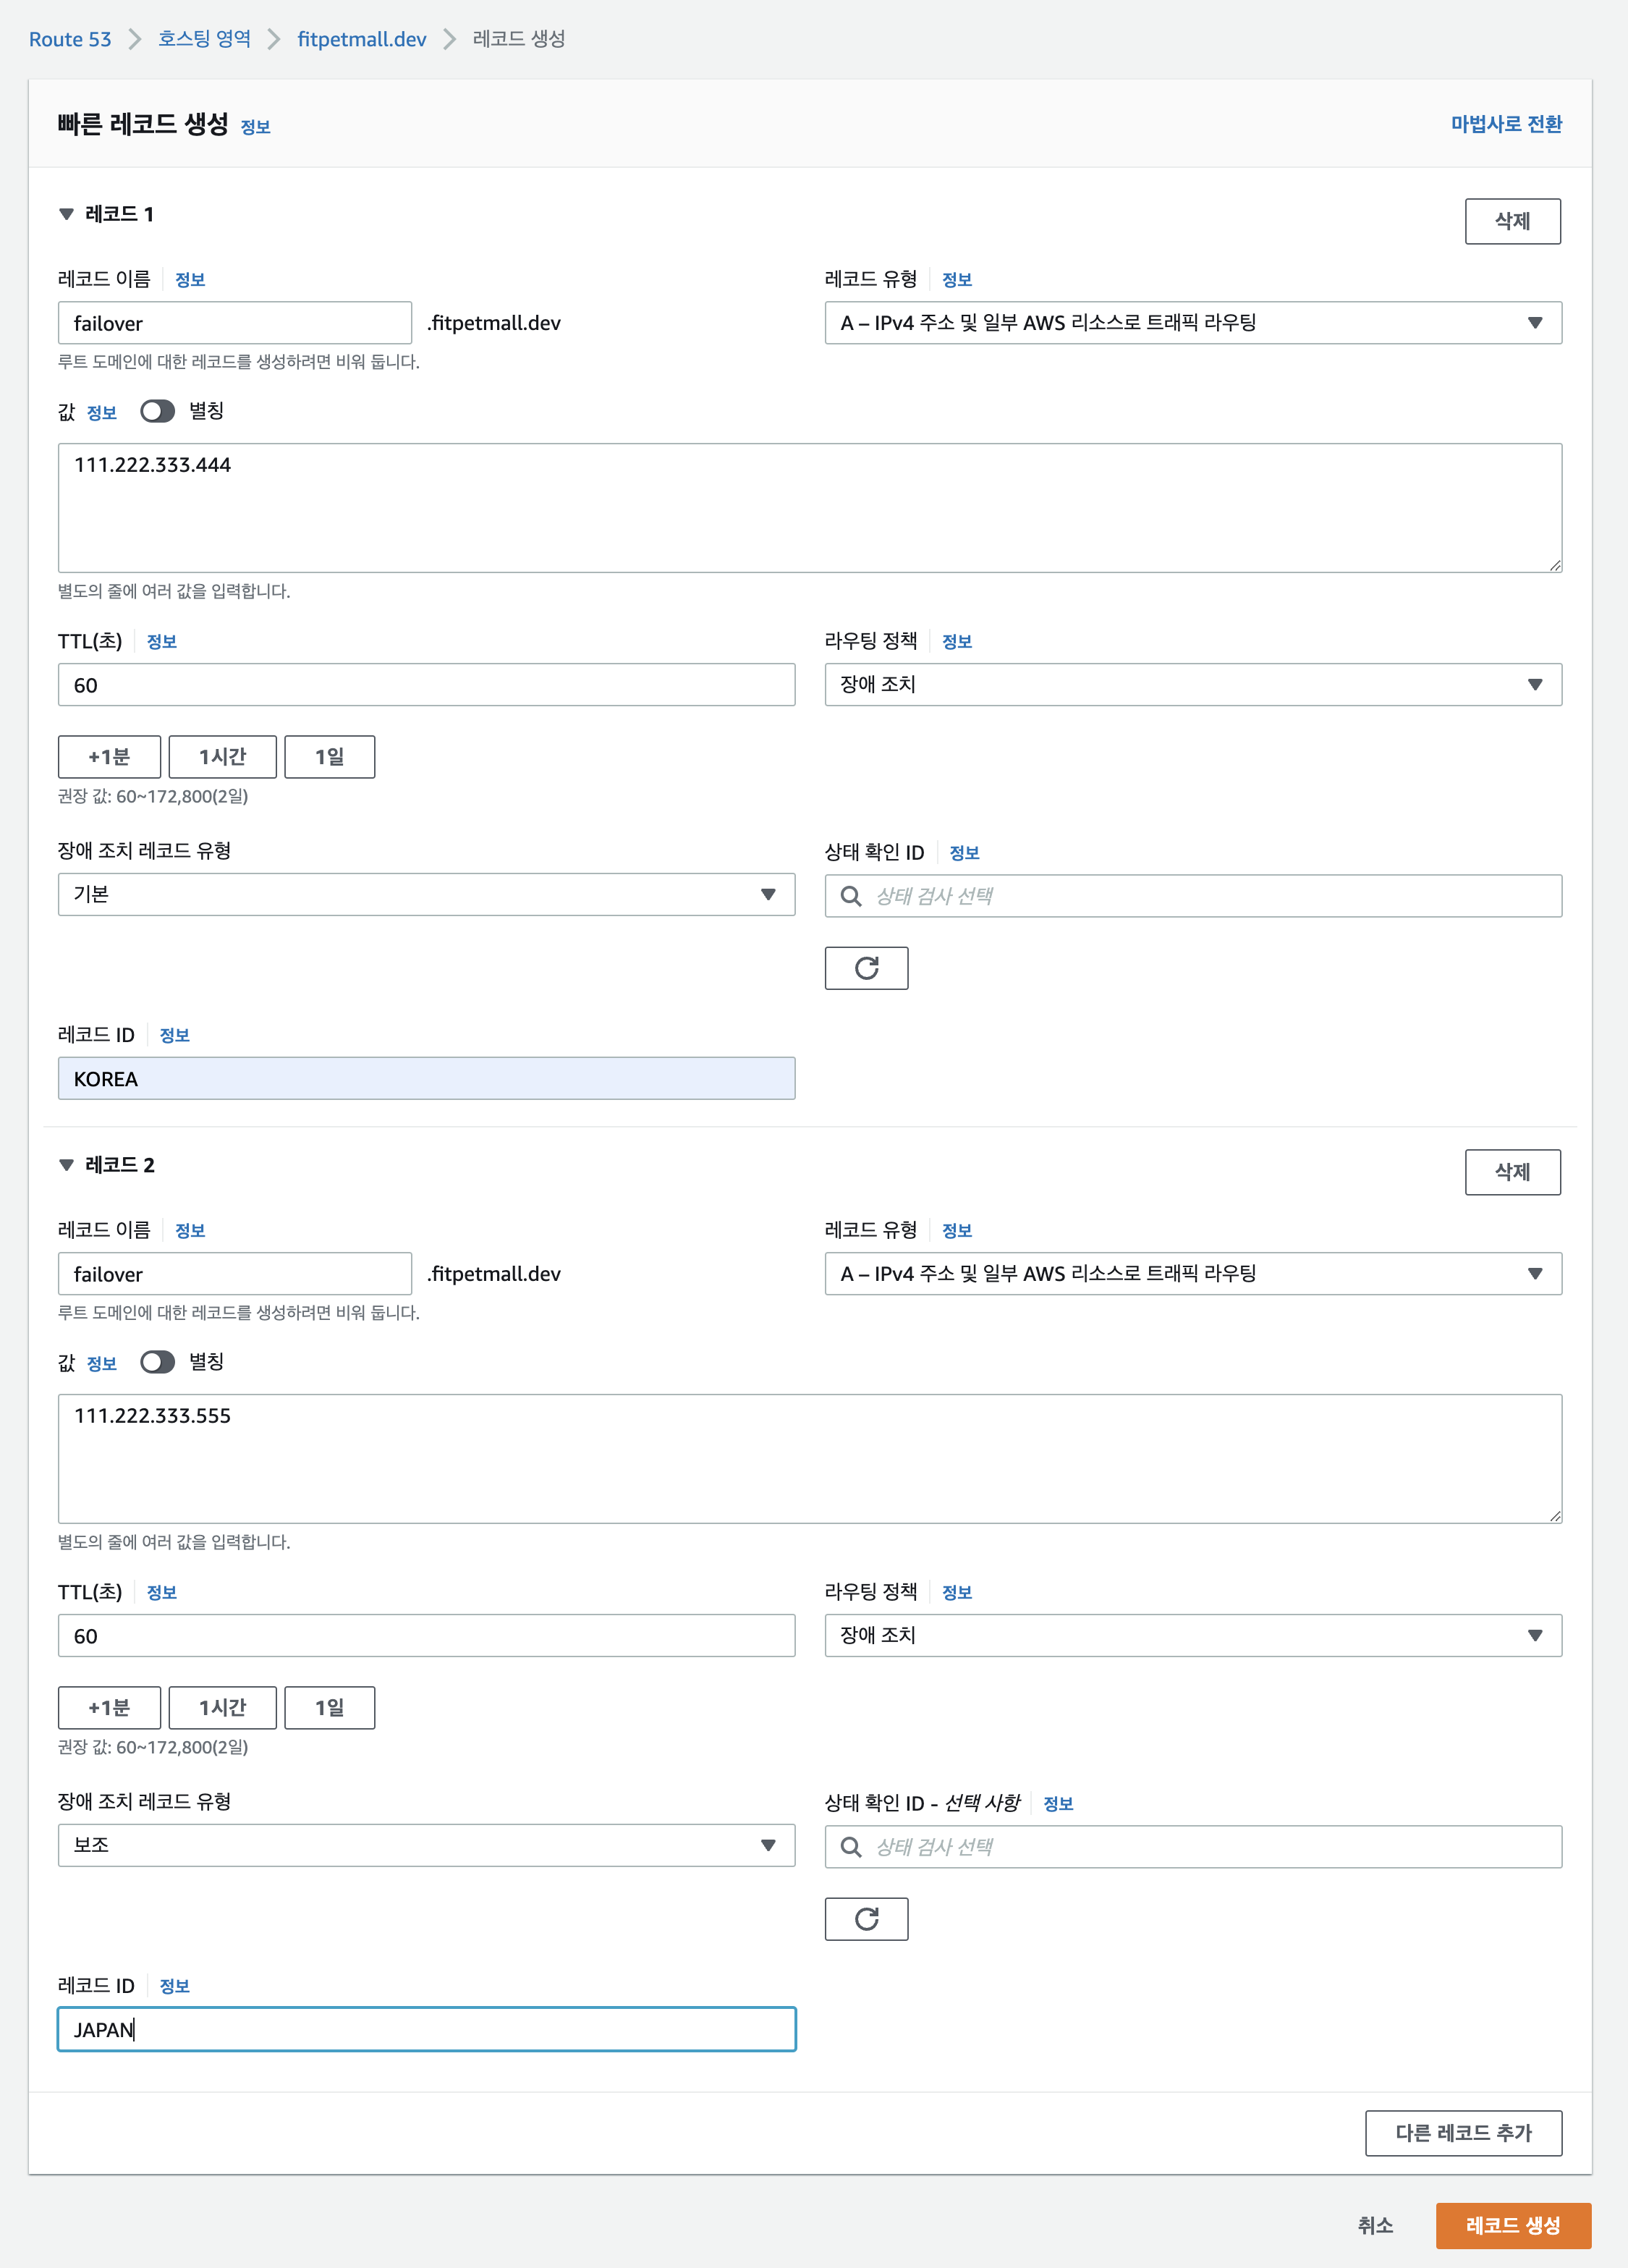Click TTL field in 레코드 2
This screenshot has width=1628, height=2268.
(427, 1636)
